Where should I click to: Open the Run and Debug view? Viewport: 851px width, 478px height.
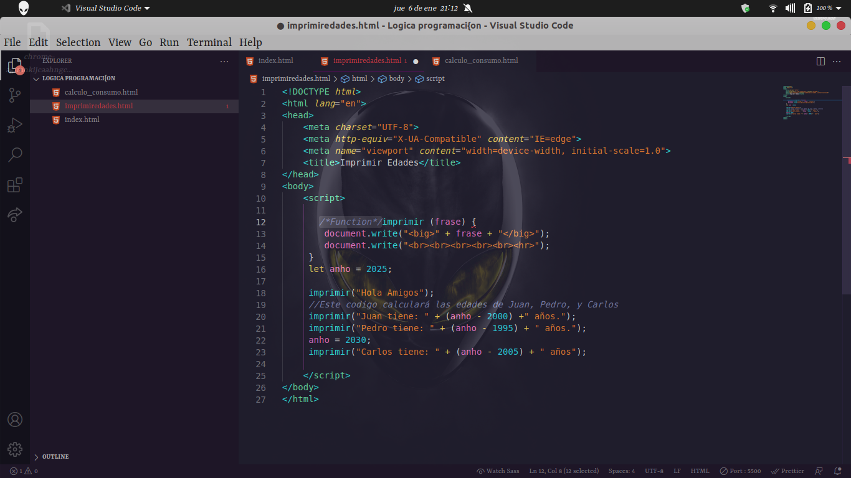[x=15, y=125]
